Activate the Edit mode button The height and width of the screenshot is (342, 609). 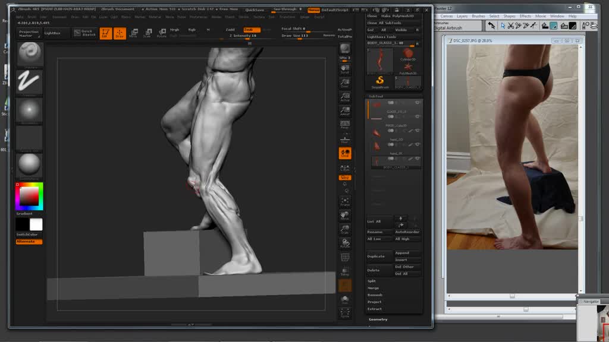click(x=105, y=33)
